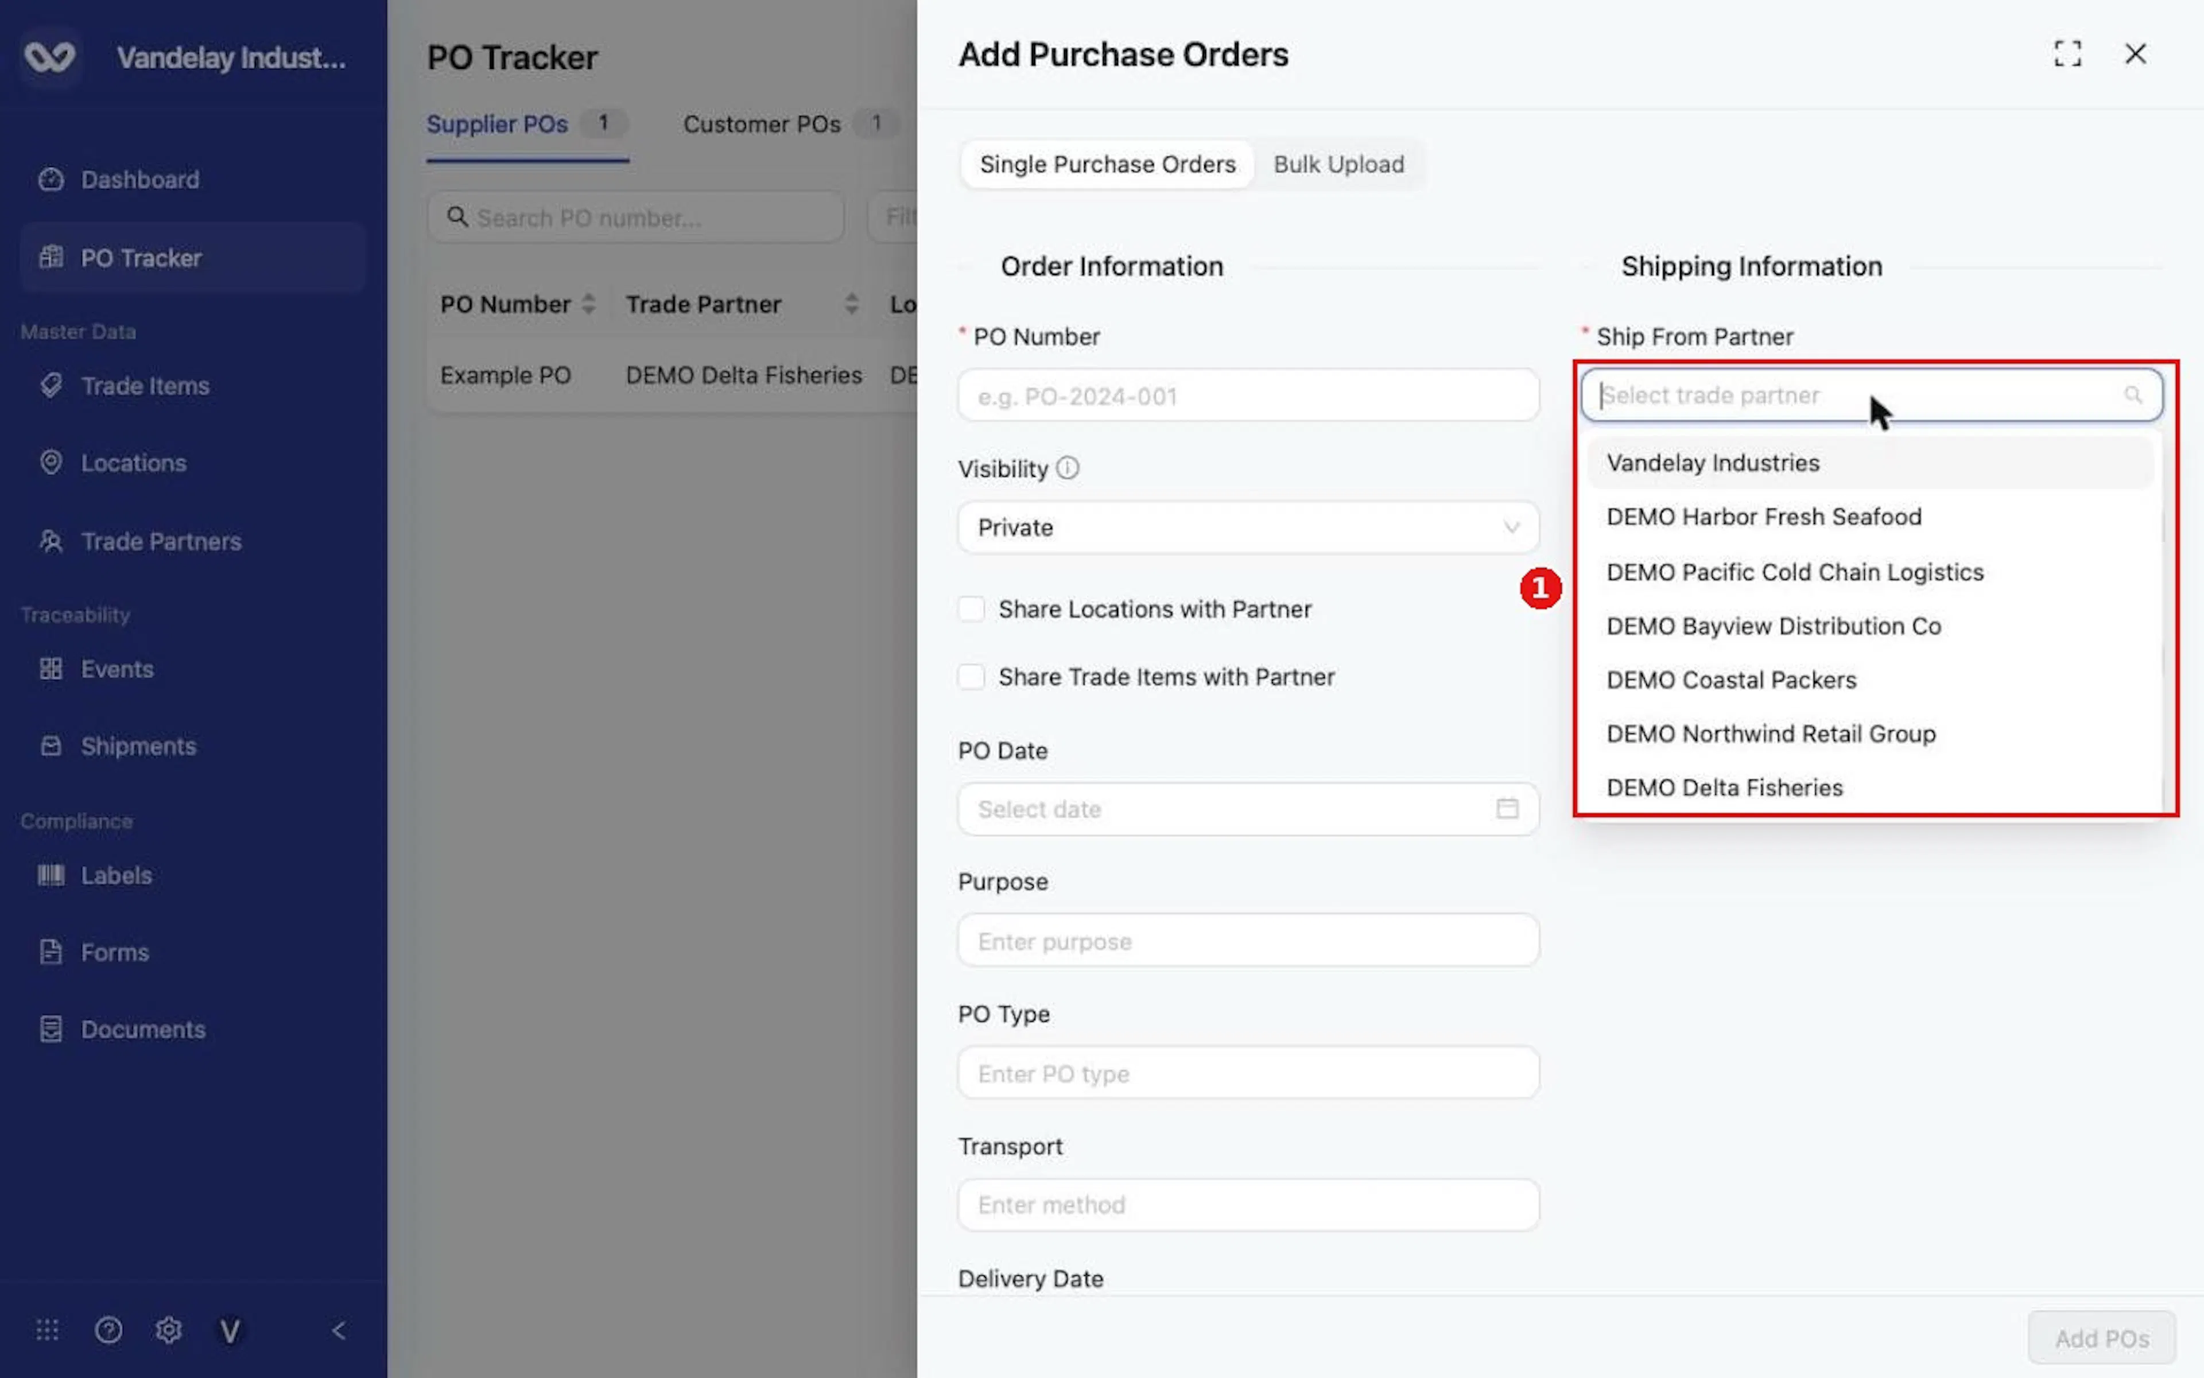
Task: Open Dashboard from the sidebar
Action: click(192, 180)
